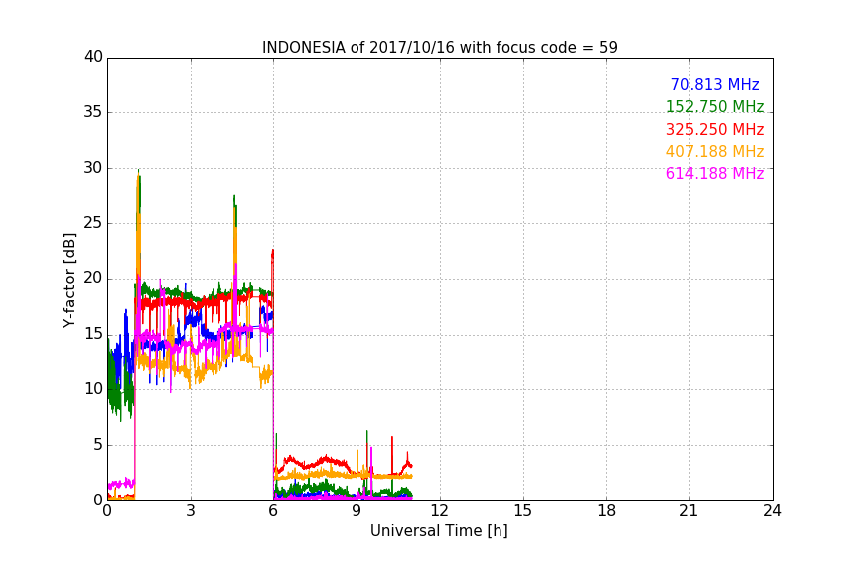Click the x-axis tick label 12
858x572 pixels.
click(440, 511)
